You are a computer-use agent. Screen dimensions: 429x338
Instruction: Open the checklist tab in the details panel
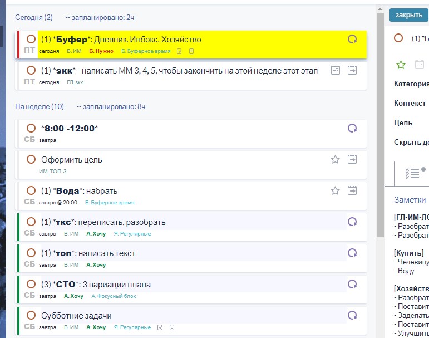(413, 173)
